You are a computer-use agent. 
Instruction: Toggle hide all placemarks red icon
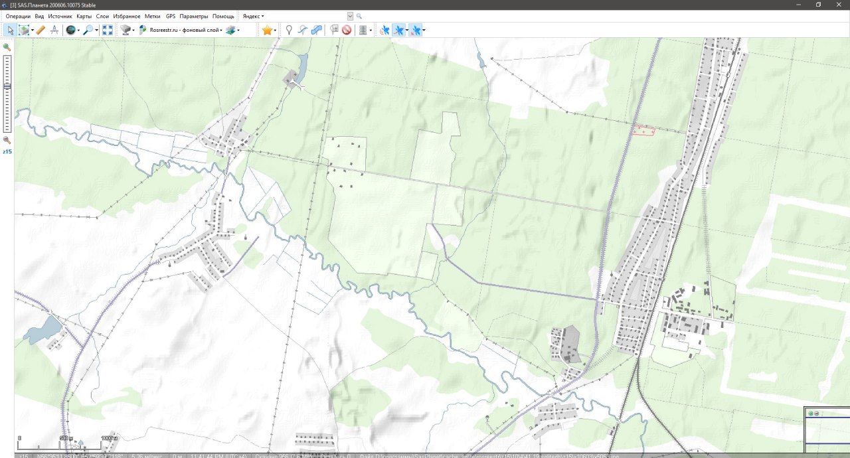[x=347, y=30]
